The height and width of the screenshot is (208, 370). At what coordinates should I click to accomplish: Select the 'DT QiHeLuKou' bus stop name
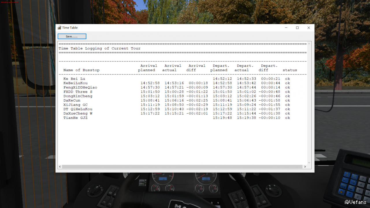[78, 109]
